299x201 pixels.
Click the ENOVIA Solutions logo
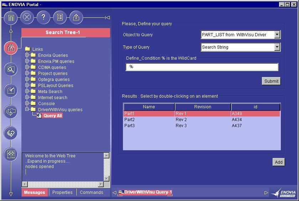(x=284, y=193)
